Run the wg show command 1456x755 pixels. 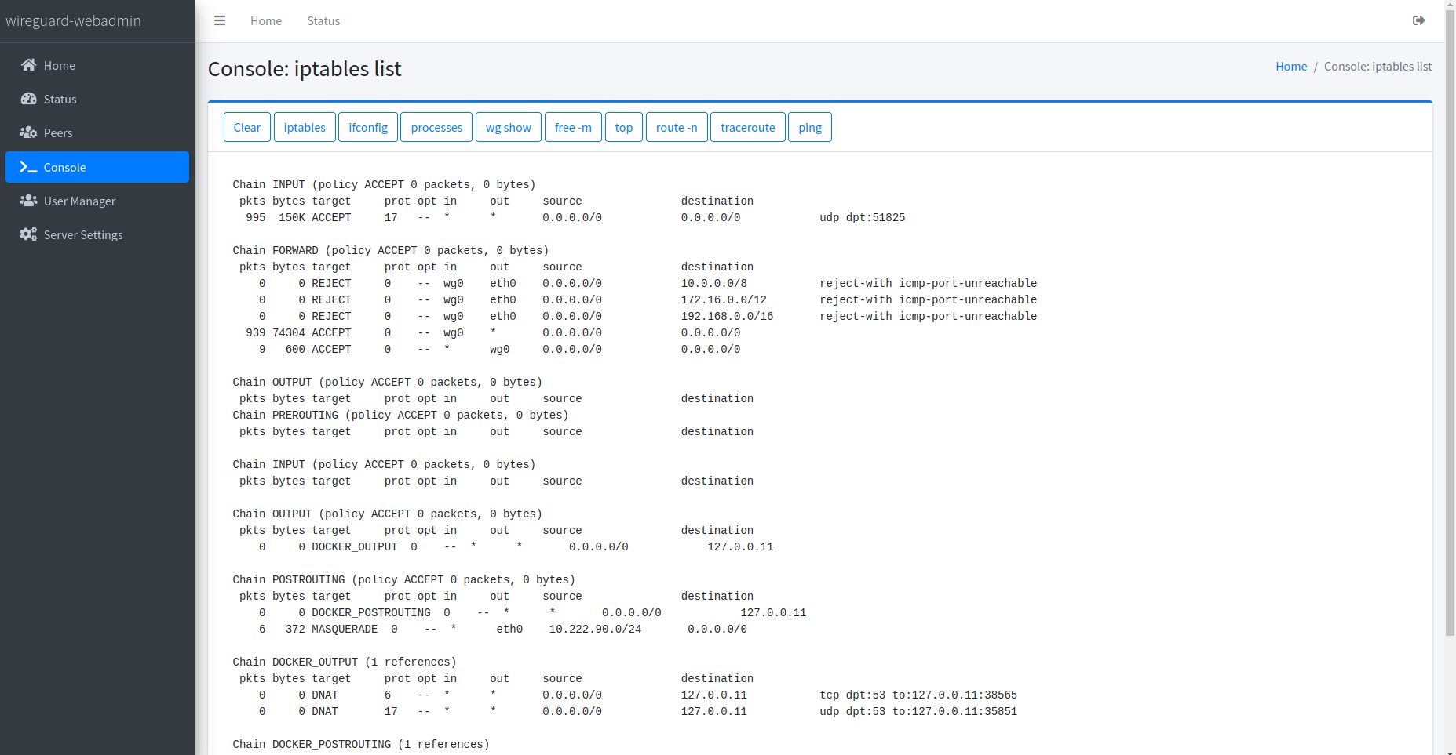[508, 128]
